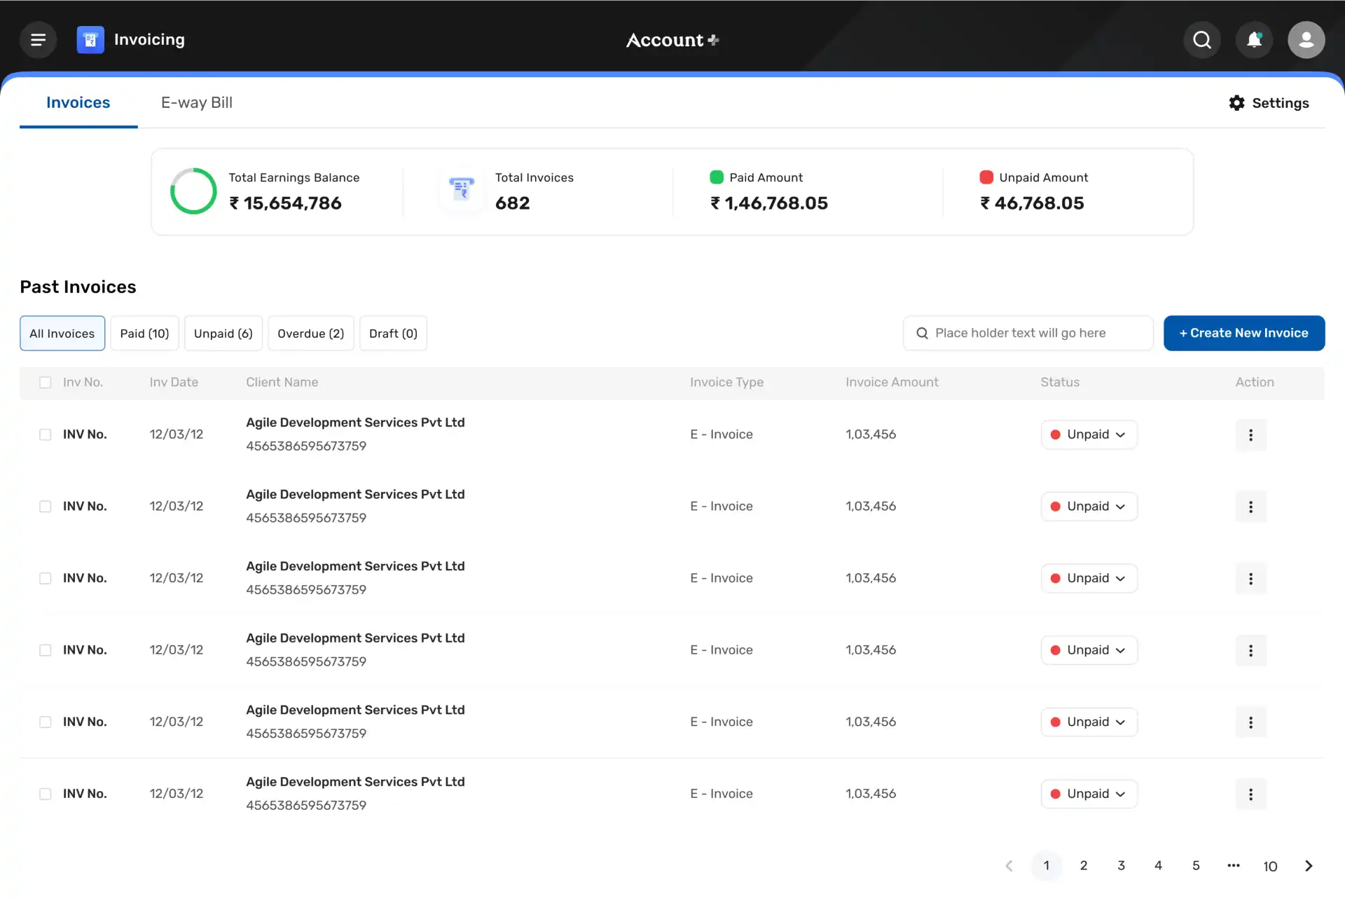Select the All Invoices filter
Screen dimensions: 1345x901
(x=62, y=333)
